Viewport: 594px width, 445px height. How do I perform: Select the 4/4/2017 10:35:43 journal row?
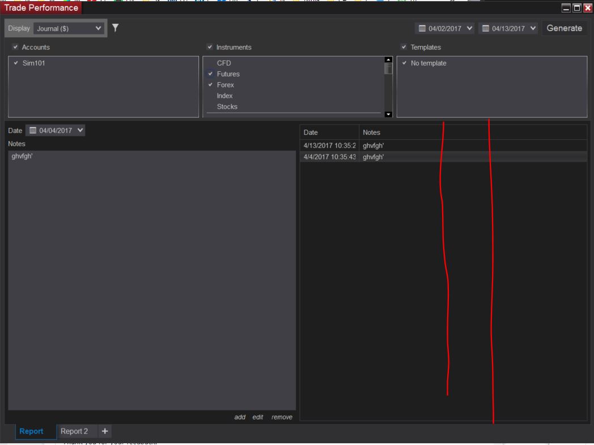443,157
